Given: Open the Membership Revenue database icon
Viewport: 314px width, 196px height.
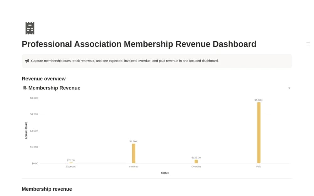Looking at the screenshot, I should point(25,88).
